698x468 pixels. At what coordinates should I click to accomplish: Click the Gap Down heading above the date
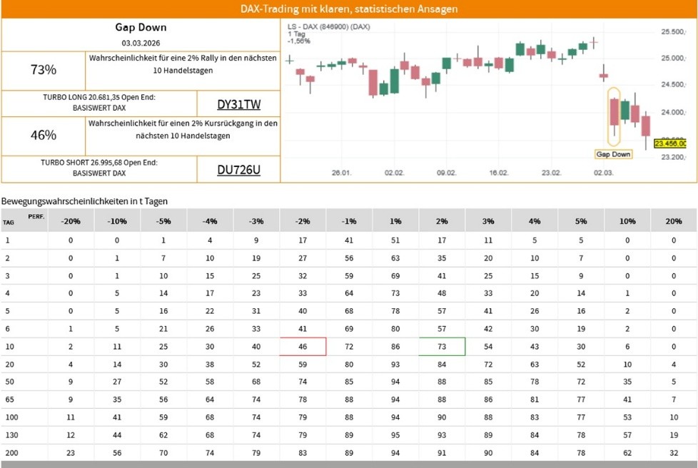coord(141,28)
